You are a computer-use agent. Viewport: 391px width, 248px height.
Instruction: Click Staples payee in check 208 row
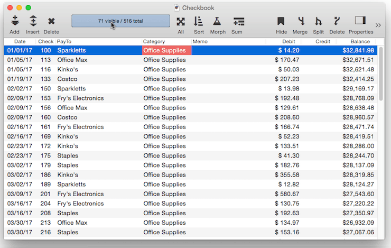pyautogui.click(x=68, y=213)
